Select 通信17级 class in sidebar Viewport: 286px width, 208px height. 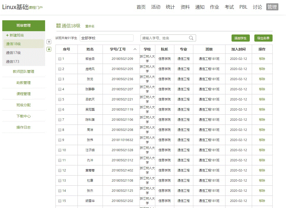(13, 53)
